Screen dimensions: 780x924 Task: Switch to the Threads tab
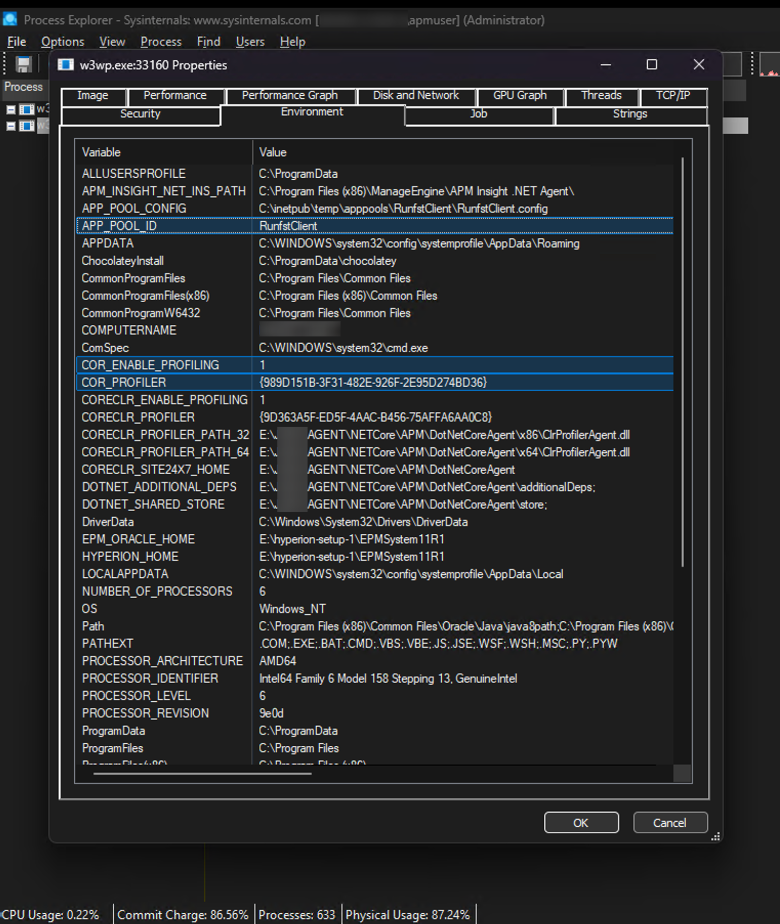601,96
